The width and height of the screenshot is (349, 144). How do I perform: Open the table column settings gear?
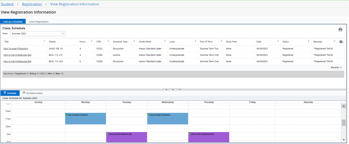point(341,42)
